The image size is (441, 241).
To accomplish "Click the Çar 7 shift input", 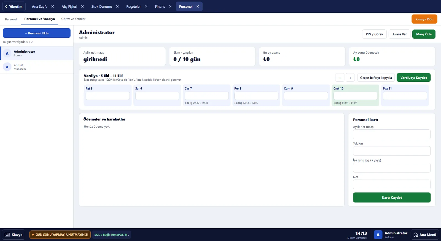I will [207, 96].
